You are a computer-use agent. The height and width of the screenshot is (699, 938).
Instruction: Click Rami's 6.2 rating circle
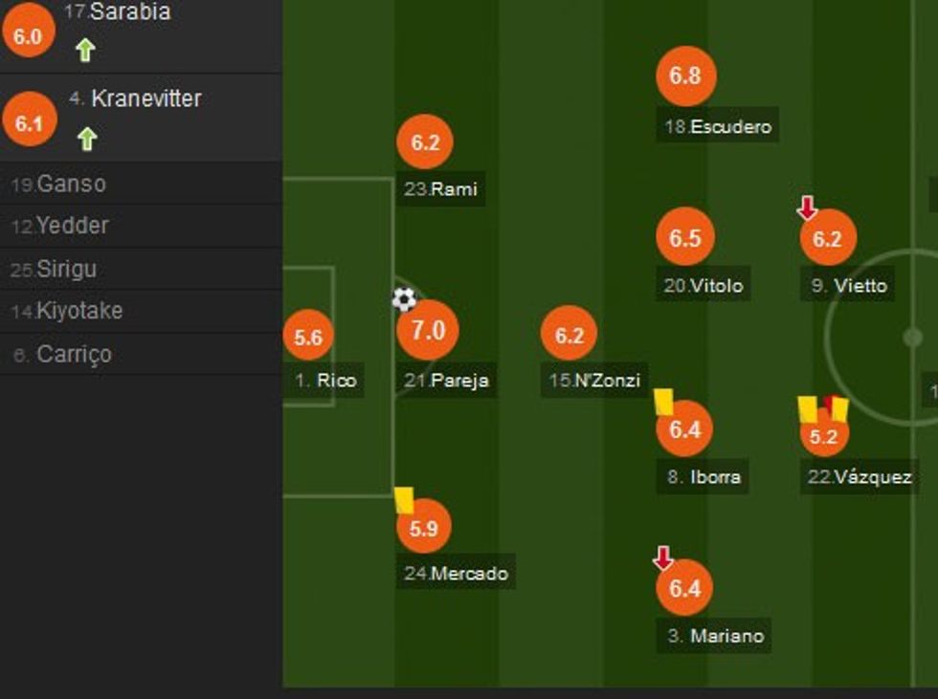425,142
